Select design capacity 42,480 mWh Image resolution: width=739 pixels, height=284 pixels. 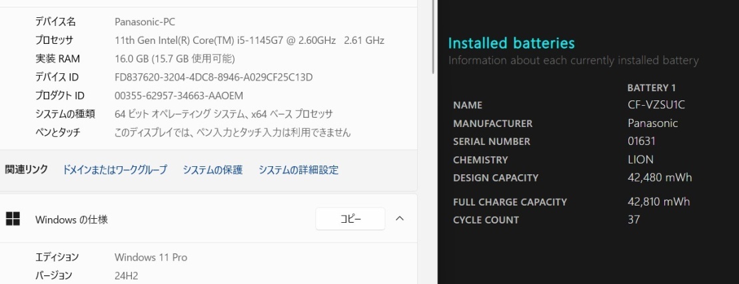660,178
